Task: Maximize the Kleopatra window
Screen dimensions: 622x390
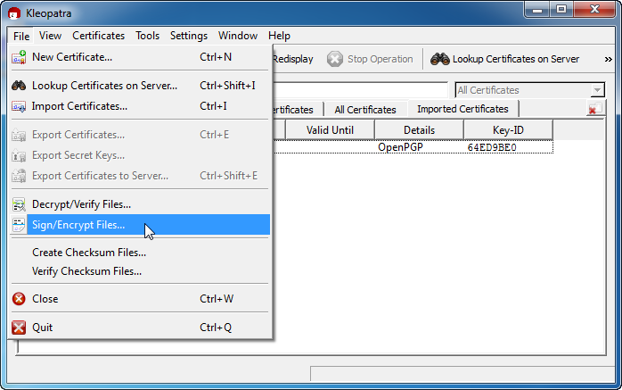Action: click(561, 10)
